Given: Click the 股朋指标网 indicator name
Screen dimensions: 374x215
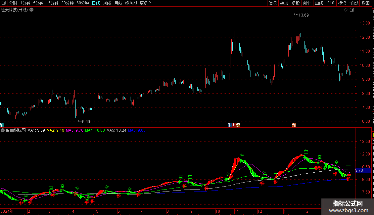Looking at the screenshot, I should [x=16, y=130].
